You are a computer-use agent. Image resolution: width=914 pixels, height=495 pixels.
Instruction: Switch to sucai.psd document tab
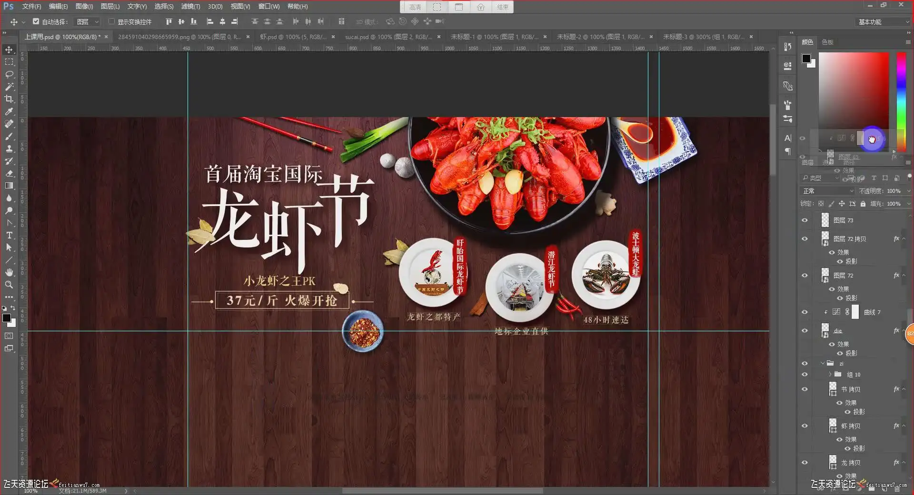coord(388,37)
